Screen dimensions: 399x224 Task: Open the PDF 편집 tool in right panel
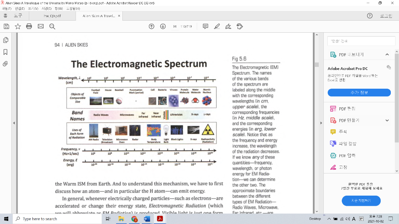[x=347, y=108]
